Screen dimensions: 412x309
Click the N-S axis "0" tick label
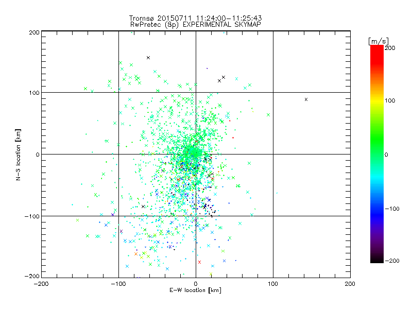point(38,154)
